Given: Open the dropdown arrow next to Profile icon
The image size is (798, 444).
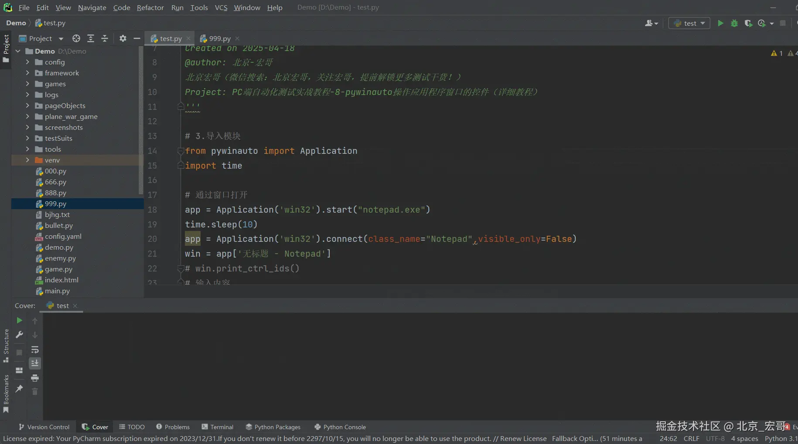Looking at the screenshot, I should (x=772, y=24).
